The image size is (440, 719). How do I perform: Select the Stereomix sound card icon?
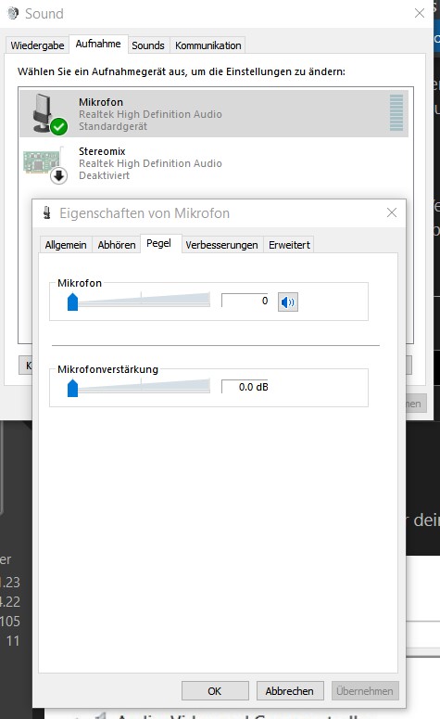[42, 161]
